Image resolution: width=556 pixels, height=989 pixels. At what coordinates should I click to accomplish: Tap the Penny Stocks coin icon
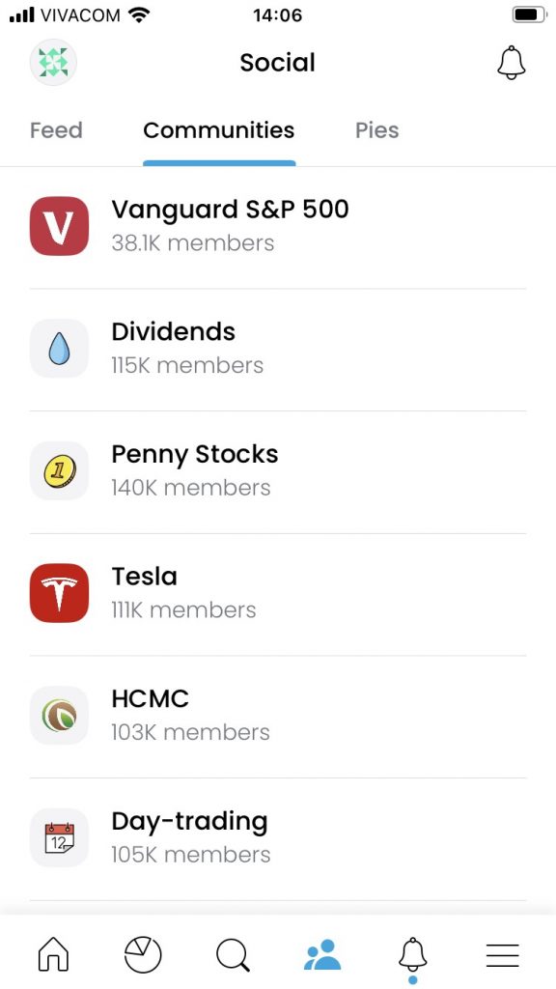click(59, 471)
